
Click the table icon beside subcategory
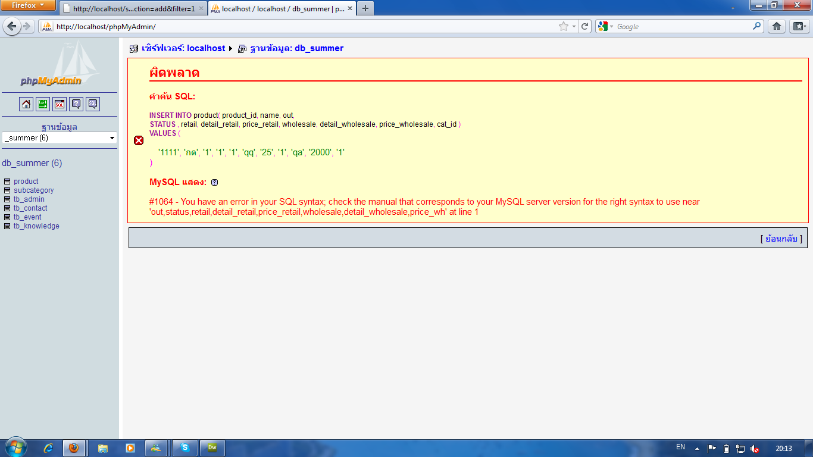click(x=7, y=190)
